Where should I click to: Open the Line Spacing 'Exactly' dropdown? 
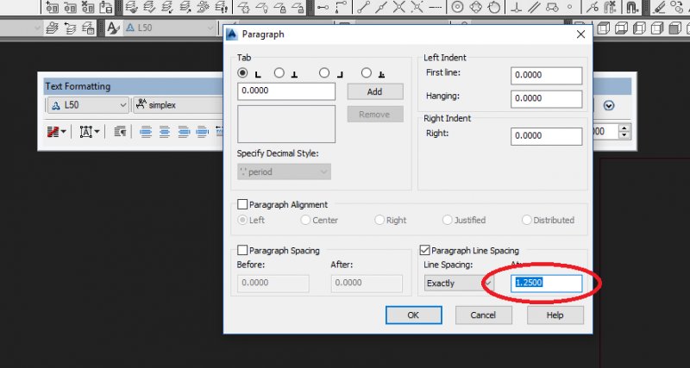tap(459, 284)
